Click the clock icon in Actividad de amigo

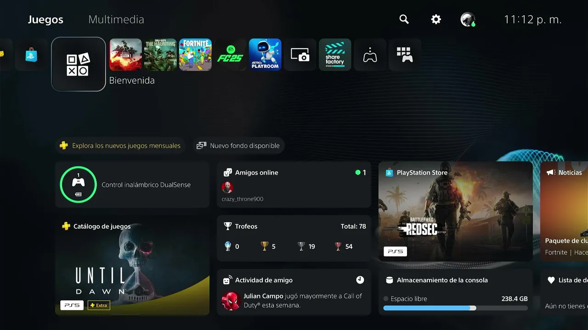click(360, 280)
